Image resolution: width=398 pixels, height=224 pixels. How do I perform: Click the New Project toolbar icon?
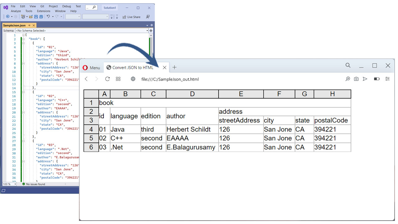click(23, 17)
